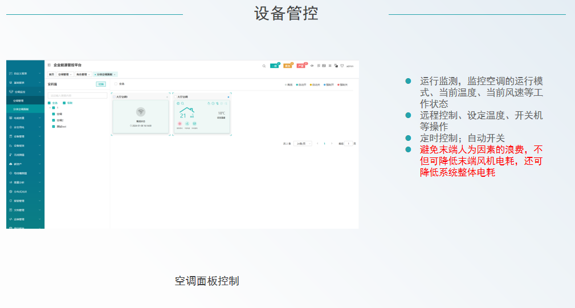Uncheck the 测试test tree node checkbox
Screen dimensions: 575x308
point(54,127)
